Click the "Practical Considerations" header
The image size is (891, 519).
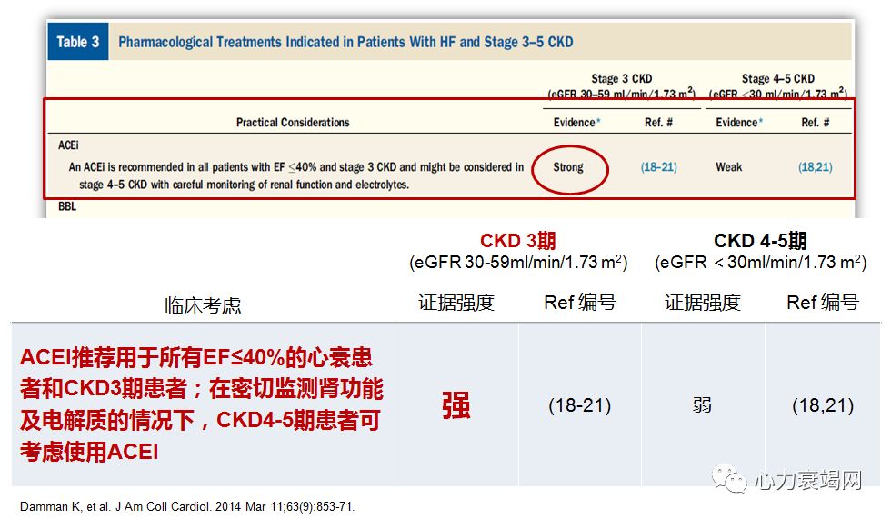pyautogui.click(x=293, y=122)
